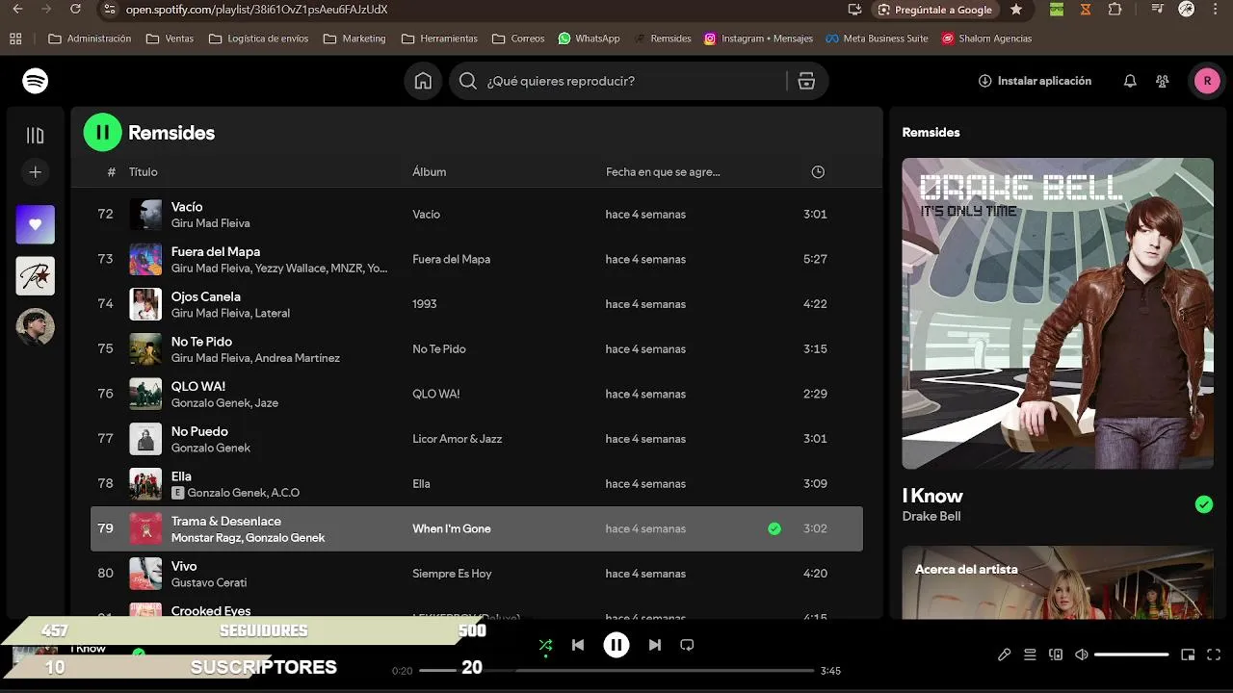Screen dimensions: 1233x693
Task: Skip to next track
Action: pos(655,645)
